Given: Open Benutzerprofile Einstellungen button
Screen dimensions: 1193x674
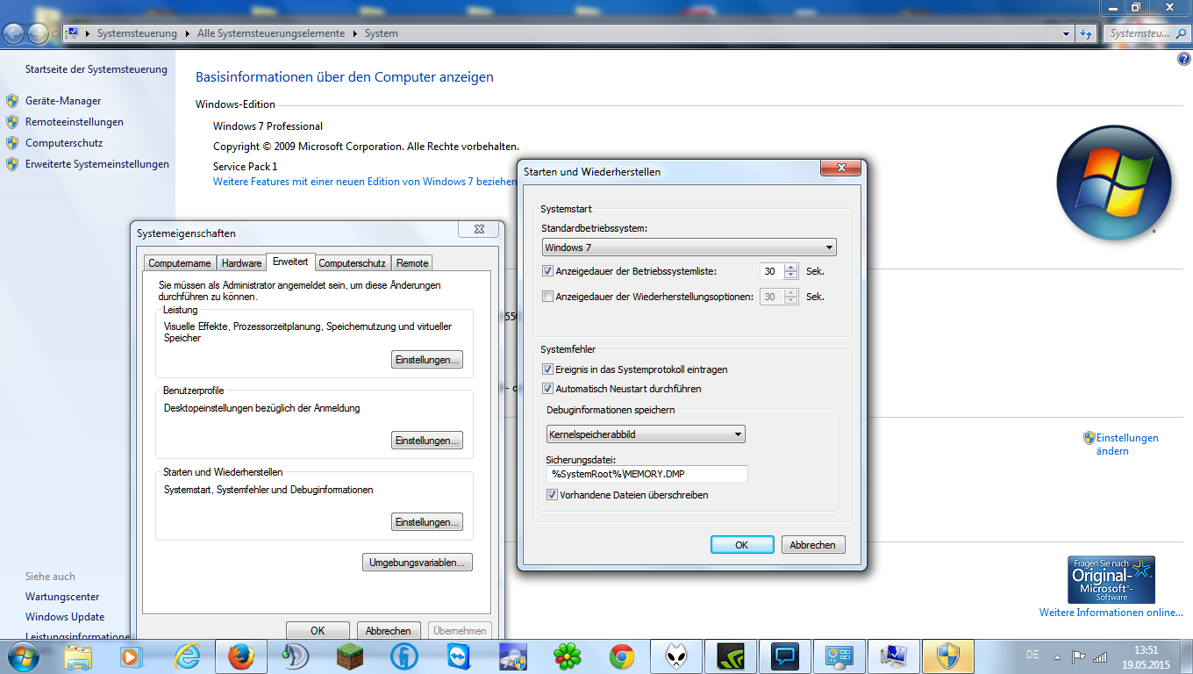Looking at the screenshot, I should click(x=426, y=441).
